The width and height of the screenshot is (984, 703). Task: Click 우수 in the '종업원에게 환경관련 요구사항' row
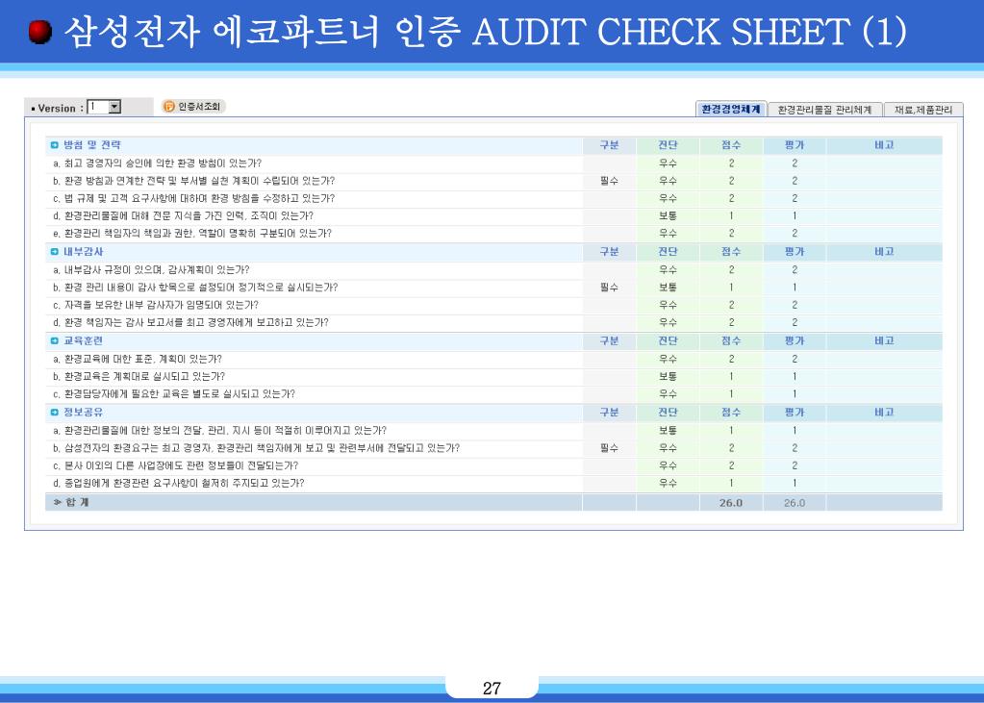pyautogui.click(x=668, y=484)
